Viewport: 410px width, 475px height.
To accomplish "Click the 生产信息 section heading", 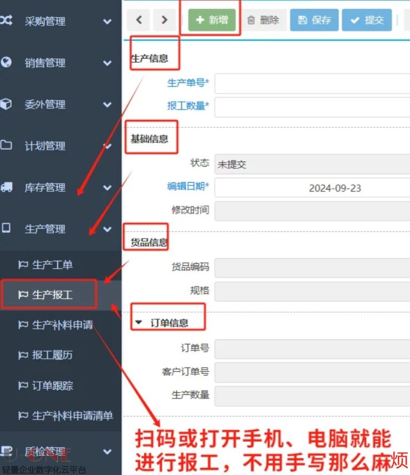I will tap(150, 59).
